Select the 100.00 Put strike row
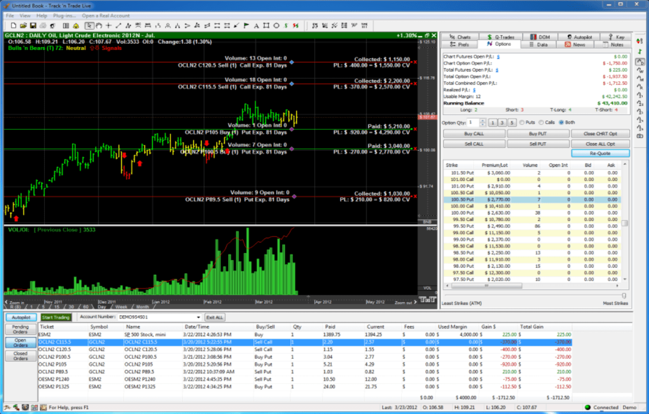 click(532, 213)
